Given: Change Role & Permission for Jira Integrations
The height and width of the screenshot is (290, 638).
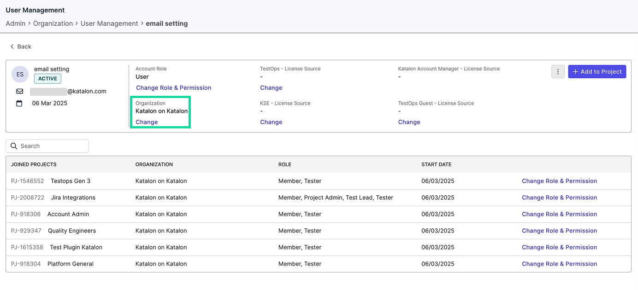Looking at the screenshot, I should (559, 197).
